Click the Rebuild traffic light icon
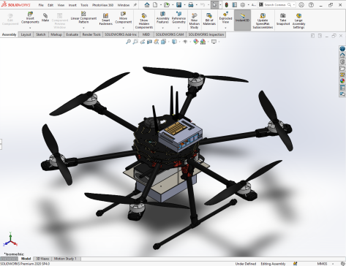 point(227,4)
